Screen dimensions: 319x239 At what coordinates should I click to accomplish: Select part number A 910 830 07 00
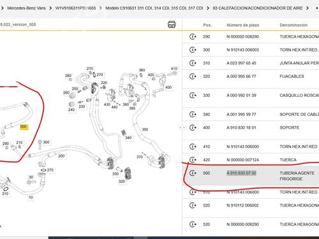tap(241, 173)
